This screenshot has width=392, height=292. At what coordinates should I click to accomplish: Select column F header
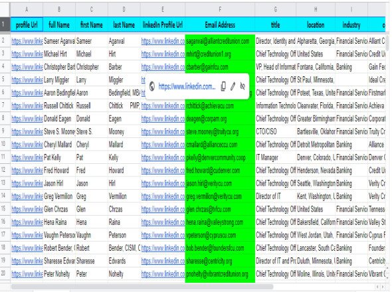tap(220, 9)
